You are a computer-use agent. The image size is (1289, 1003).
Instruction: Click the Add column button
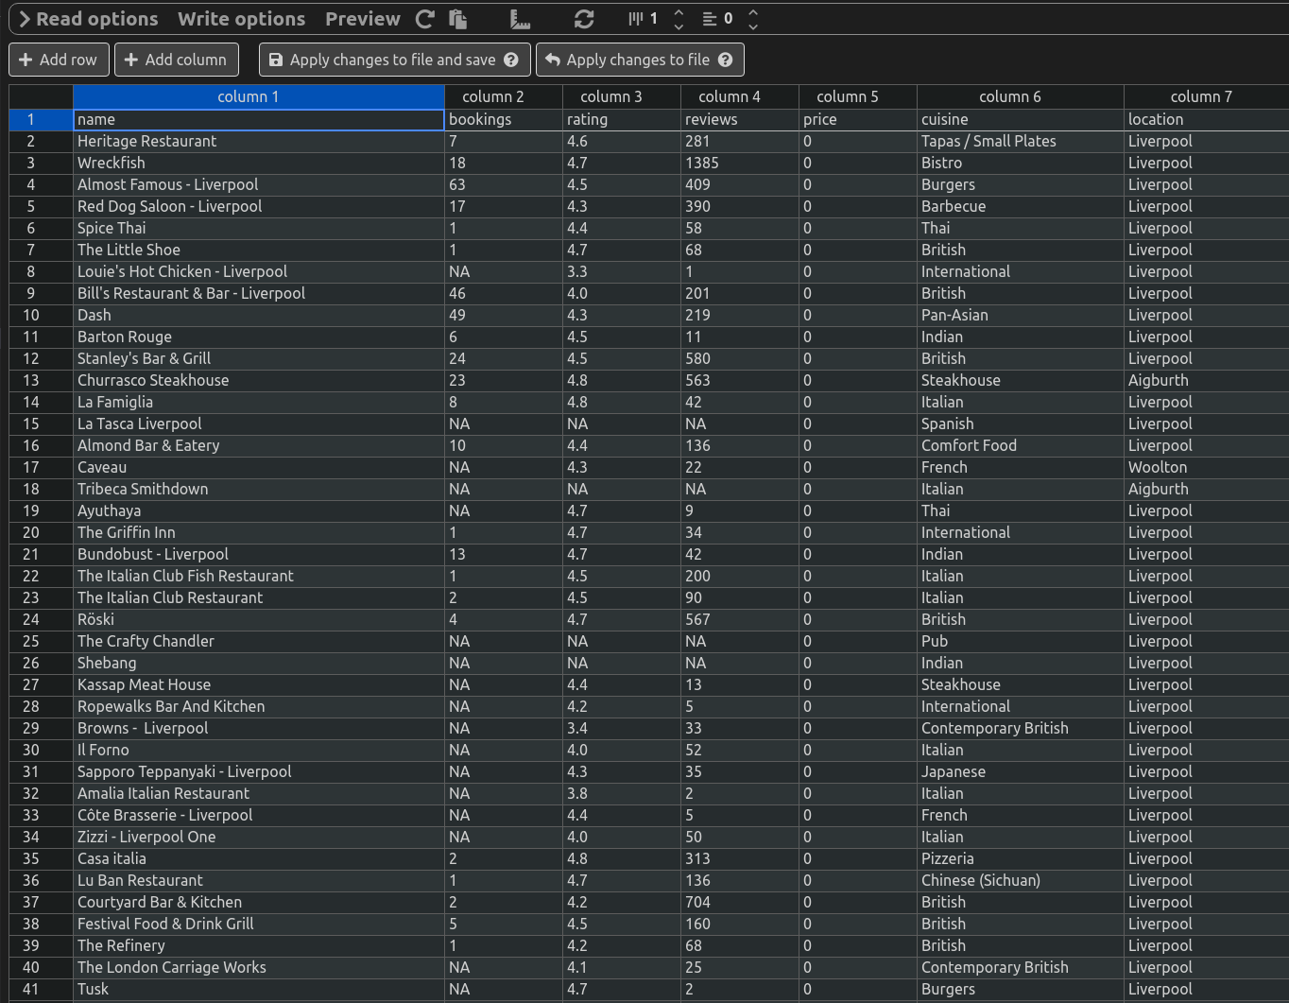tap(177, 60)
